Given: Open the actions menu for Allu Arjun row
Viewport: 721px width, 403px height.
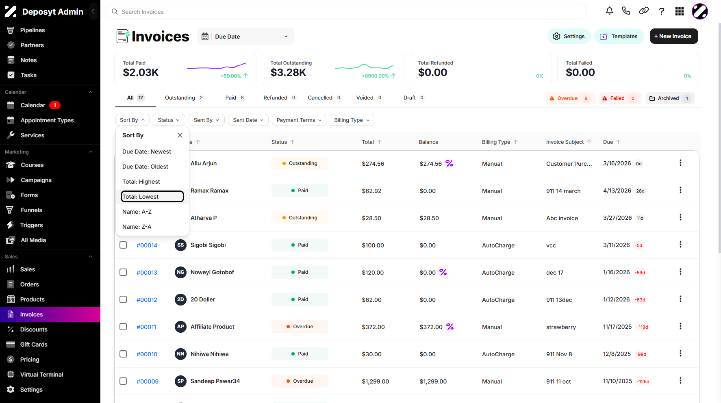Looking at the screenshot, I should pos(680,163).
